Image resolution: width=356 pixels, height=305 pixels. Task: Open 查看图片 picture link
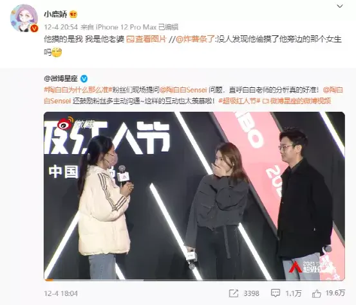(146, 39)
